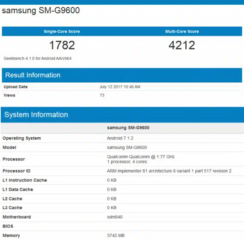Select the Single-Core Score header

(62, 31)
